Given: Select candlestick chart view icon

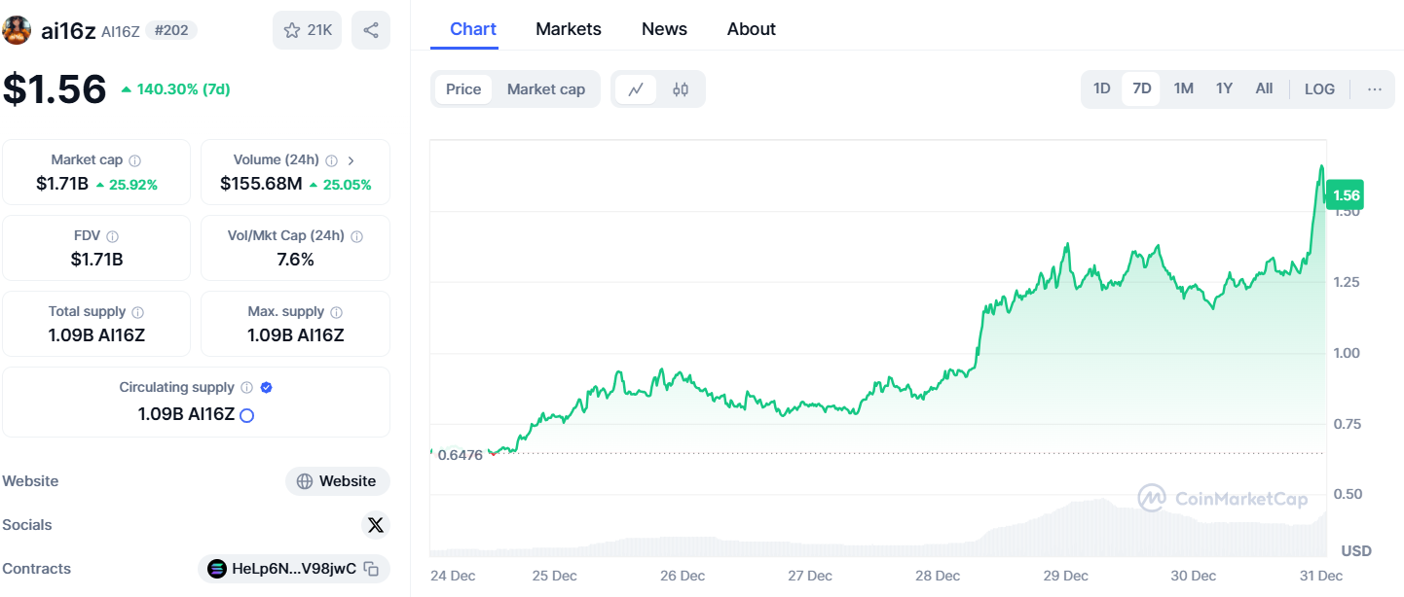Looking at the screenshot, I should (681, 89).
